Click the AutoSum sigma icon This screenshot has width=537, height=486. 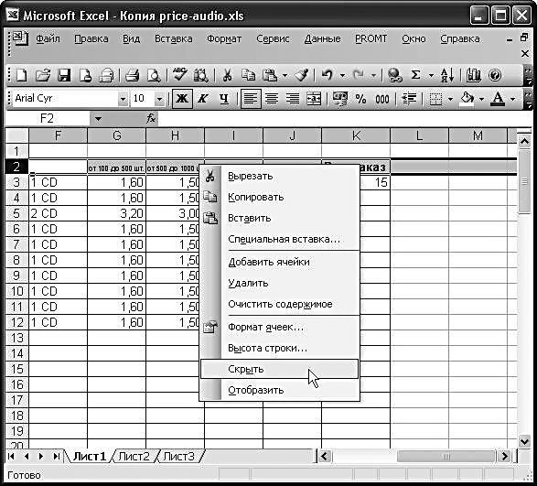pos(415,75)
